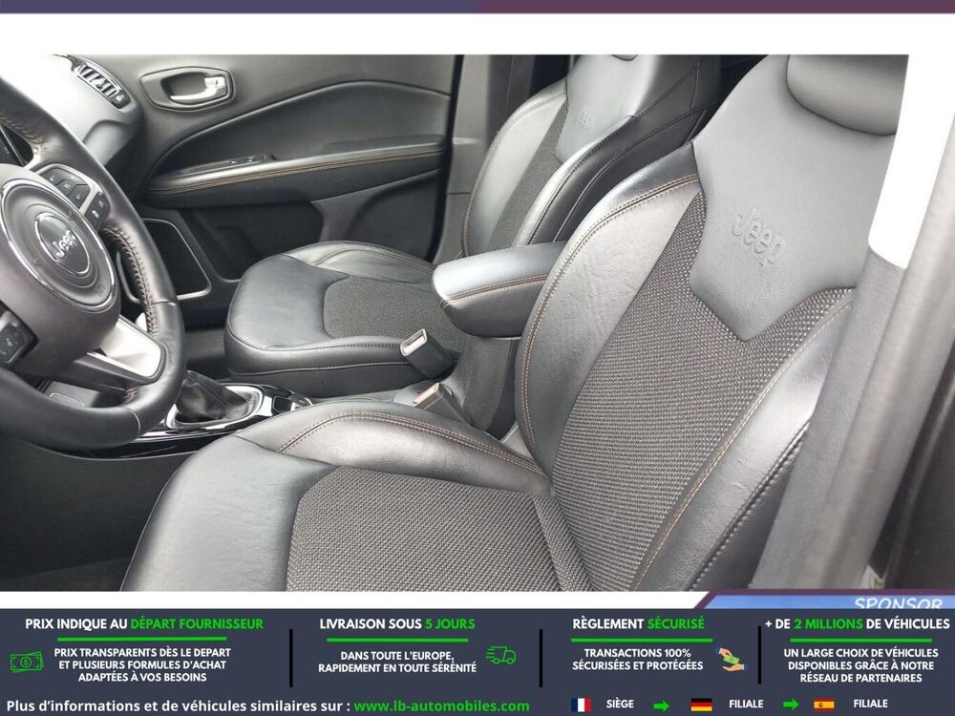The width and height of the screenshot is (955, 716).
Task: Click 'TRANSACTIONS 100% SÉCURISÉES ET PROTÉGÉES' text
Action: coord(638,660)
